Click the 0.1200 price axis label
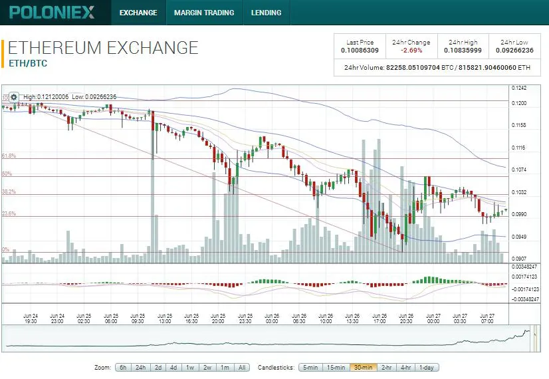Screen dimensions: 549x379 coord(519,103)
